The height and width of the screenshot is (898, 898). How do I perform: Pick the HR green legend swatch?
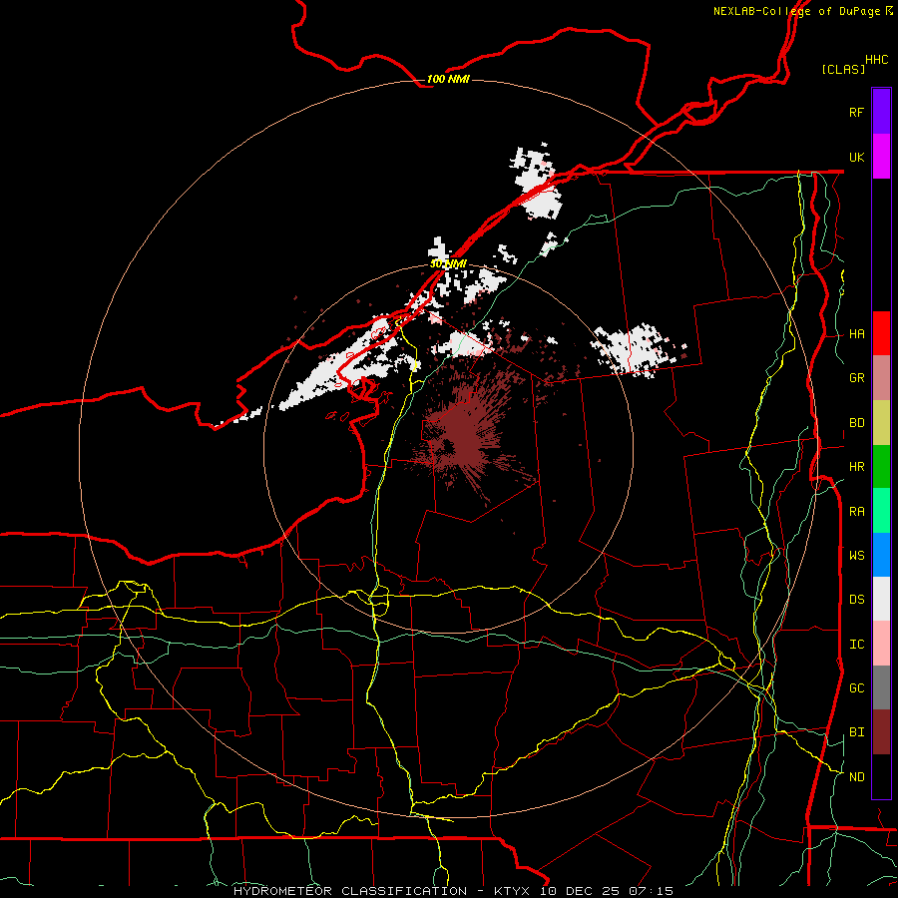coord(881,467)
